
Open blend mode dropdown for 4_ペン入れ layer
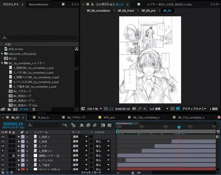click(79, 160)
